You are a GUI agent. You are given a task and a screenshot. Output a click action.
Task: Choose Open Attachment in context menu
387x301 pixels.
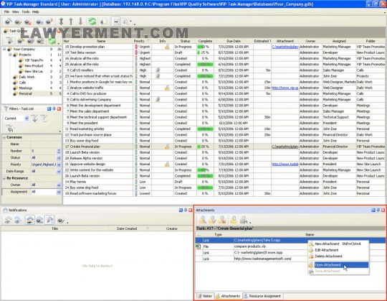(338, 265)
